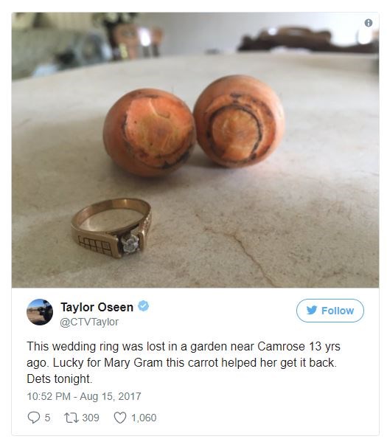Click the retweet arrows icon
This screenshot has width=387, height=439.
[71, 418]
